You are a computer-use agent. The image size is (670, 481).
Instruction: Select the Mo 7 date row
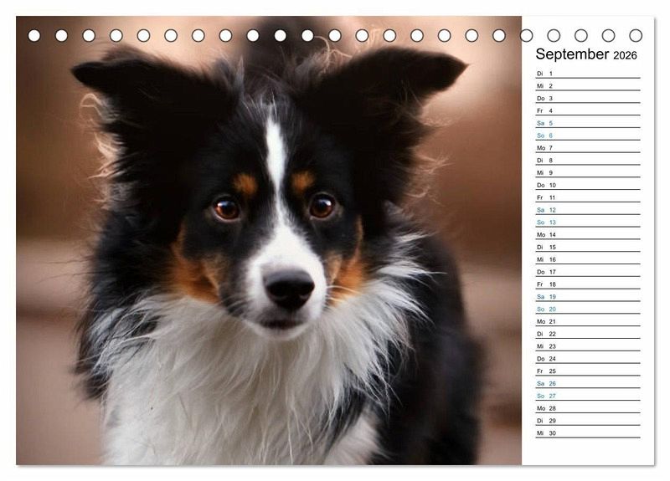point(587,148)
